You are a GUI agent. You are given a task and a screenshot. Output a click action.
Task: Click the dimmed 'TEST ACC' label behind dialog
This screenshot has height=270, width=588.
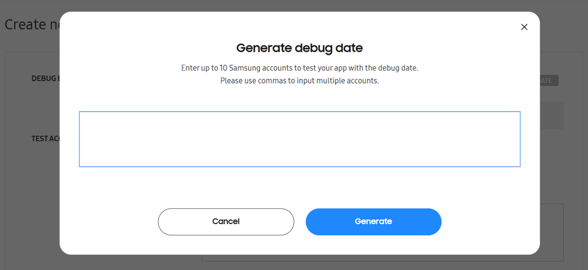[x=45, y=139]
